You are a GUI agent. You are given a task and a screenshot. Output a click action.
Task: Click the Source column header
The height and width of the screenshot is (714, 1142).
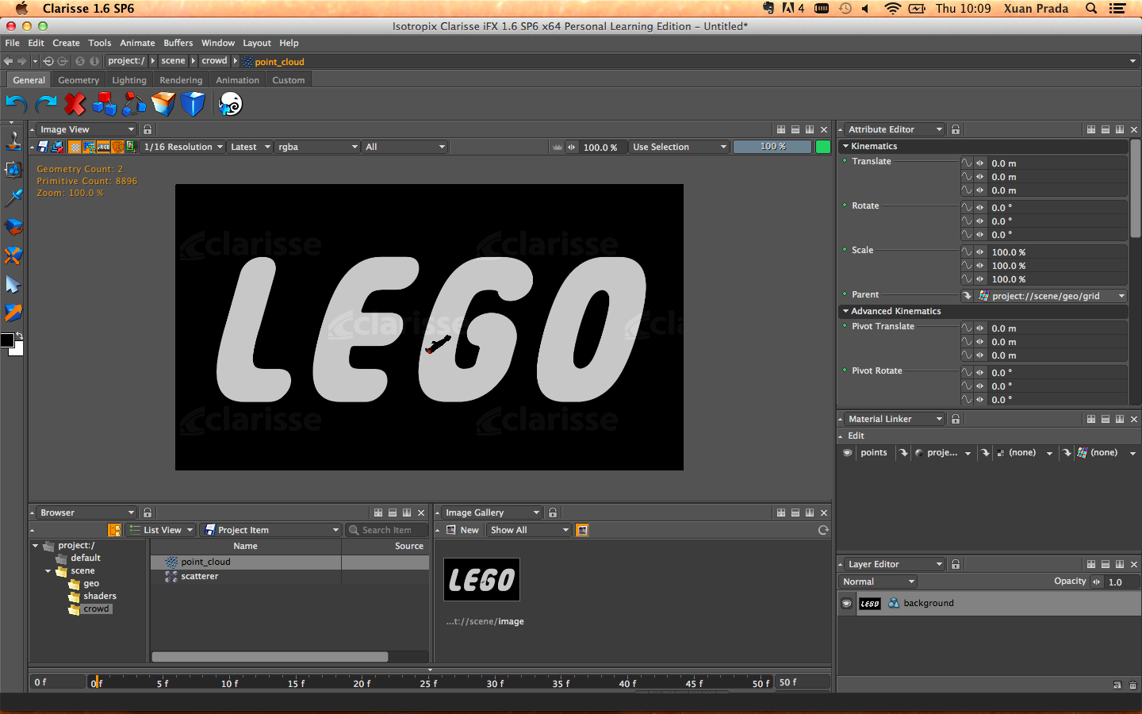pyautogui.click(x=386, y=546)
